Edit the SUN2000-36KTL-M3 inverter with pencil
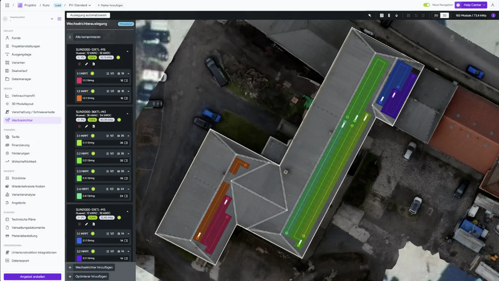The width and height of the screenshot is (499, 281). click(x=87, y=126)
